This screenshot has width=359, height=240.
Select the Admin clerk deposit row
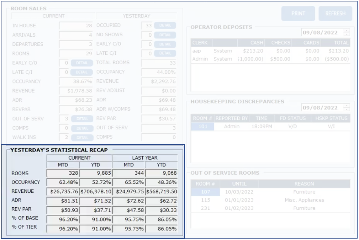coord(270,59)
